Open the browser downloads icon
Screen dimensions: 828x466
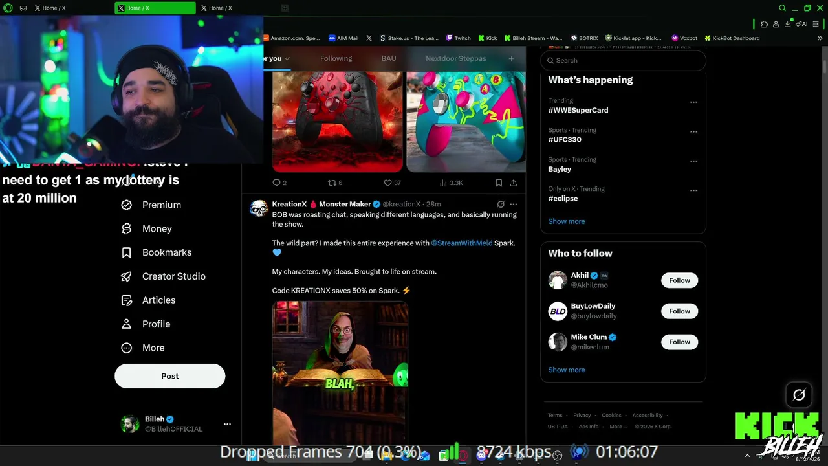(787, 24)
